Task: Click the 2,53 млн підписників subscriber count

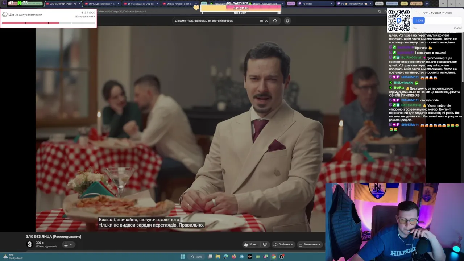Action: 46,246
